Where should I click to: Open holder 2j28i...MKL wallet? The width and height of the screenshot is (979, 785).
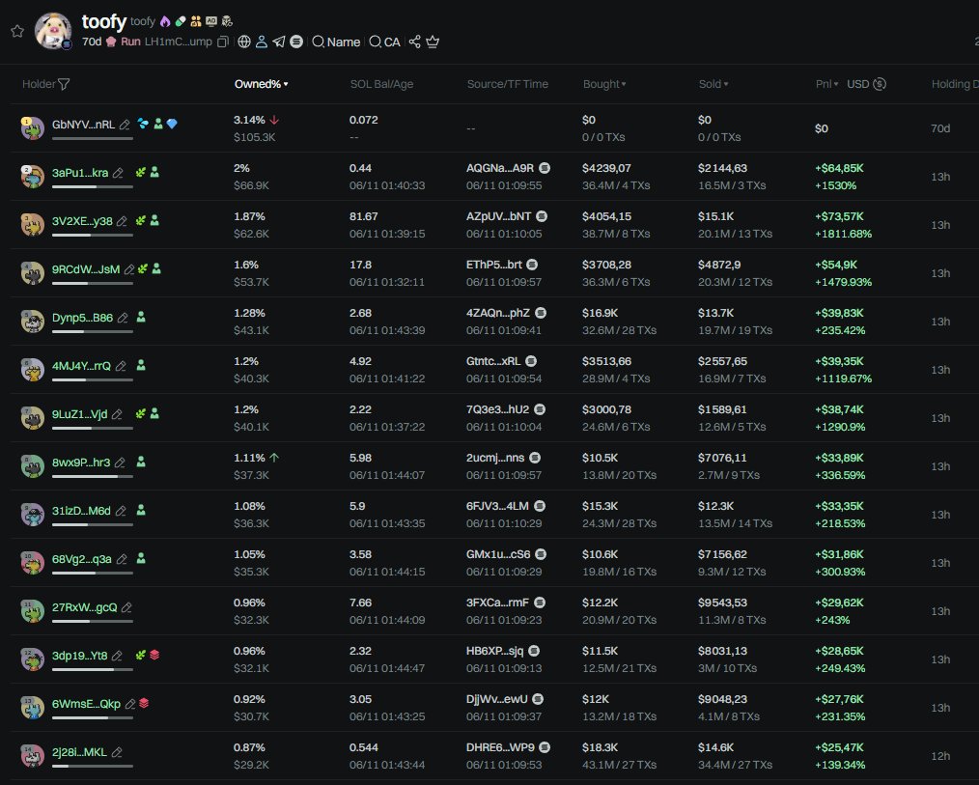point(79,752)
